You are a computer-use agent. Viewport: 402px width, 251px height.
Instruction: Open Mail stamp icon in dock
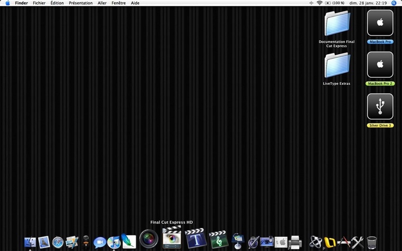[x=44, y=242]
